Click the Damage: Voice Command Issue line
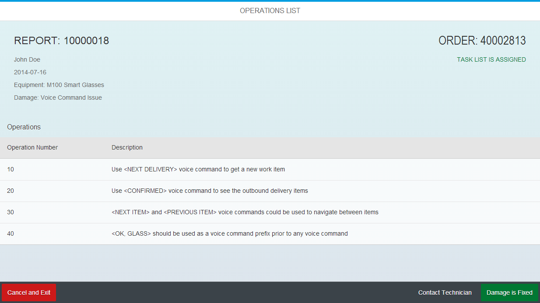This screenshot has width=540, height=303. click(x=58, y=98)
